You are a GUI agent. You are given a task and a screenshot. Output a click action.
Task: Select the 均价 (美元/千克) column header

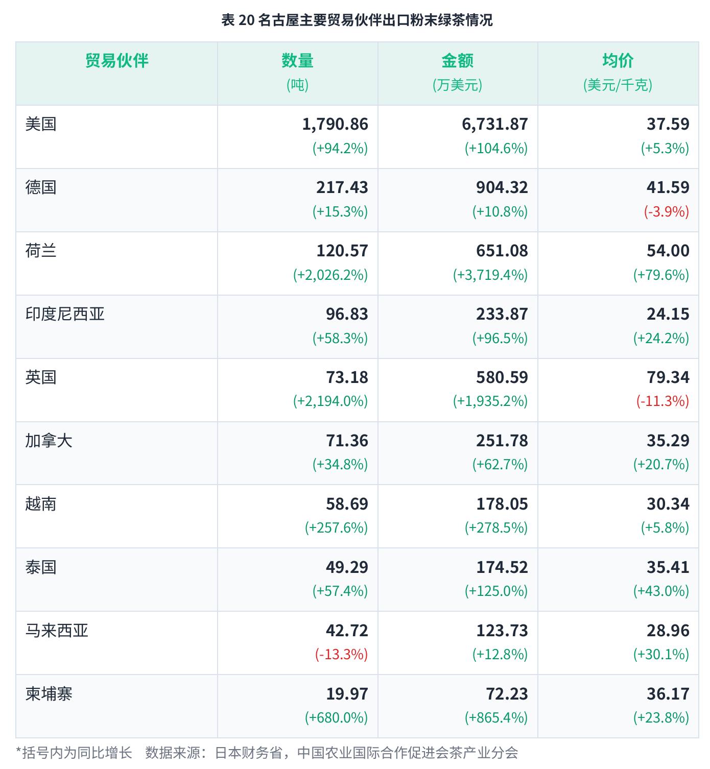(618, 72)
